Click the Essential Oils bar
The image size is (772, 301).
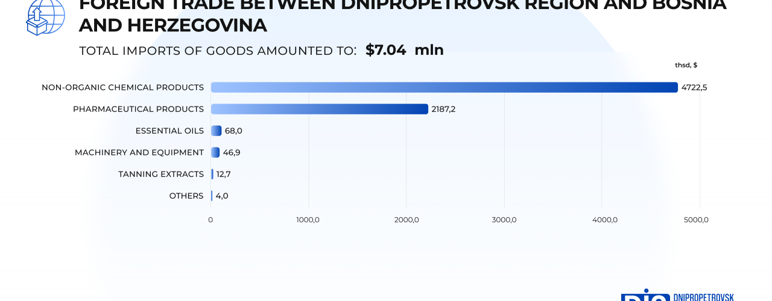(x=216, y=131)
